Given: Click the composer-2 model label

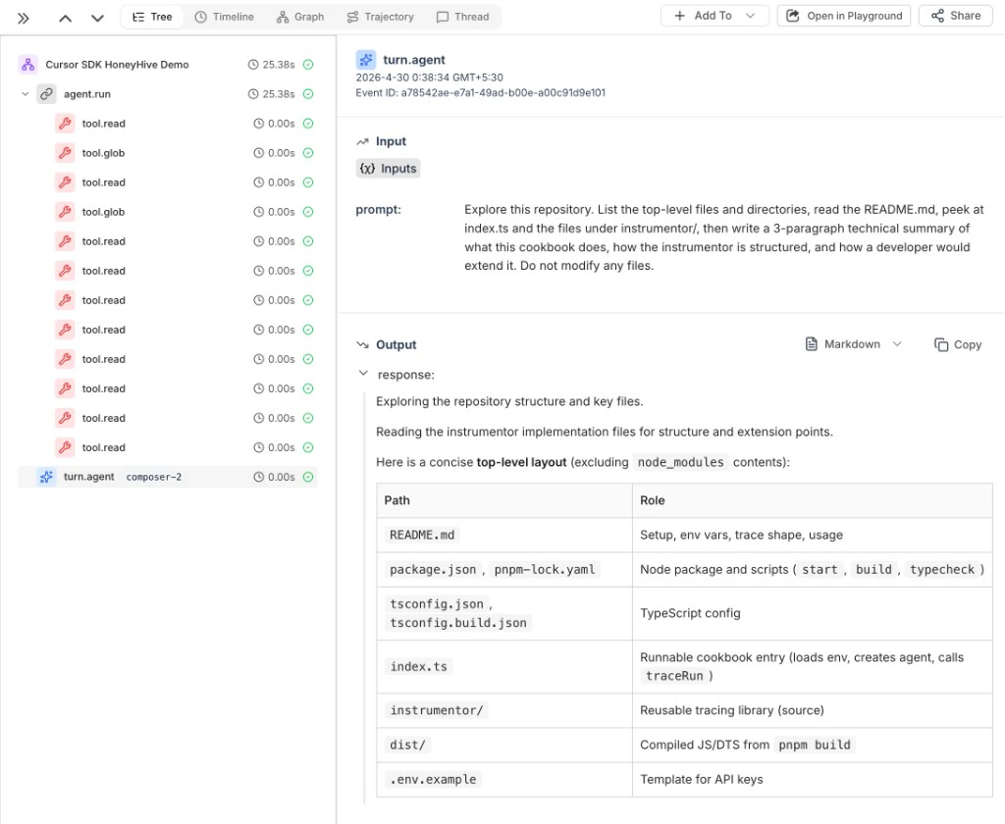Looking at the screenshot, I should pos(154,478).
